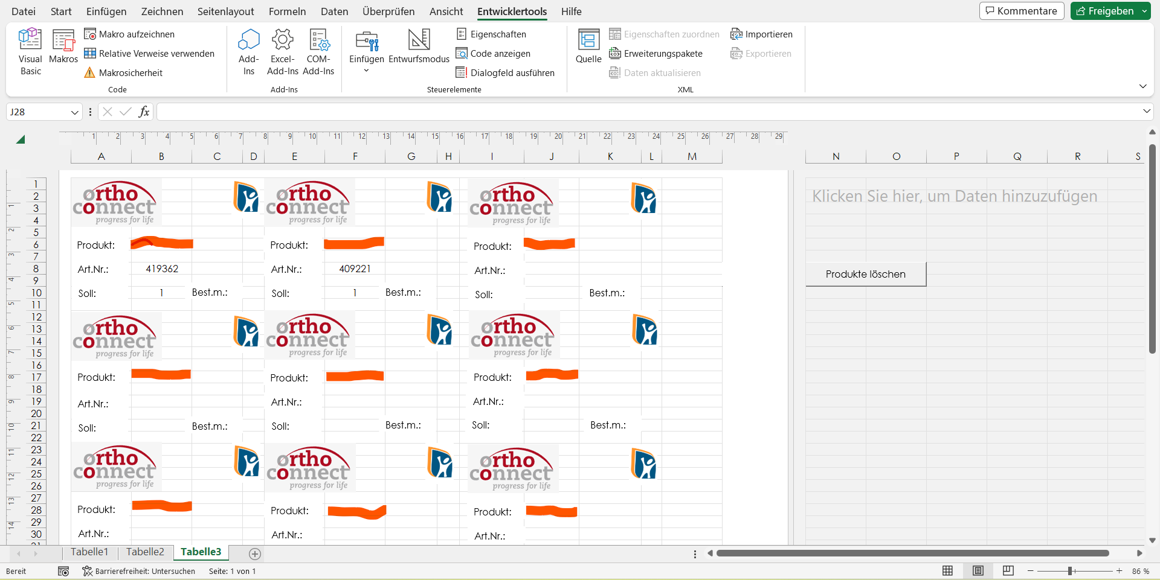This screenshot has height=580, width=1160.
Task: Switch to Page Layout view
Action: pyautogui.click(x=978, y=571)
